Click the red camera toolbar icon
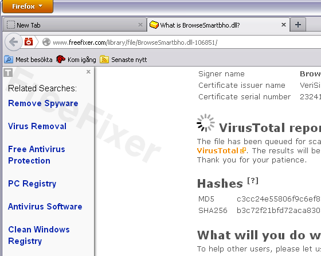 coord(29,42)
